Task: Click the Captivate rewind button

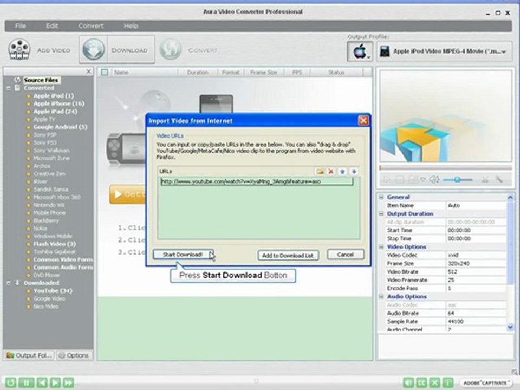Action: 10,382
